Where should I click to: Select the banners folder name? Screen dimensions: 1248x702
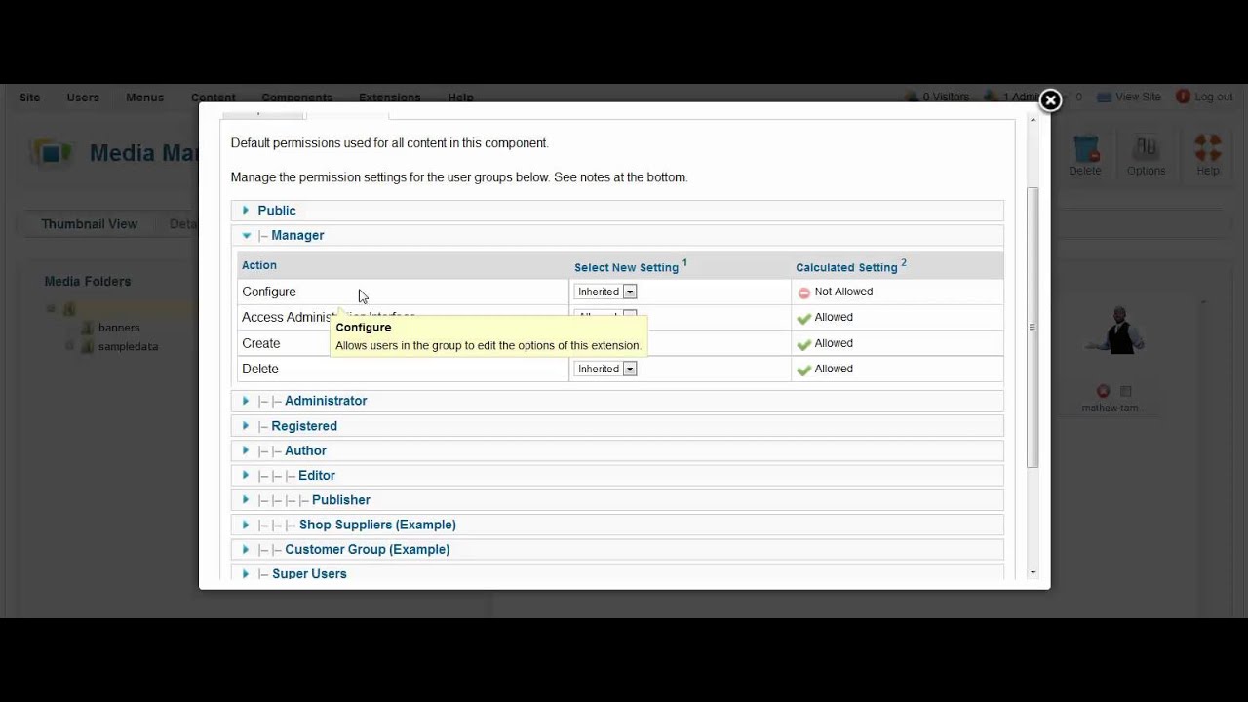(x=119, y=328)
